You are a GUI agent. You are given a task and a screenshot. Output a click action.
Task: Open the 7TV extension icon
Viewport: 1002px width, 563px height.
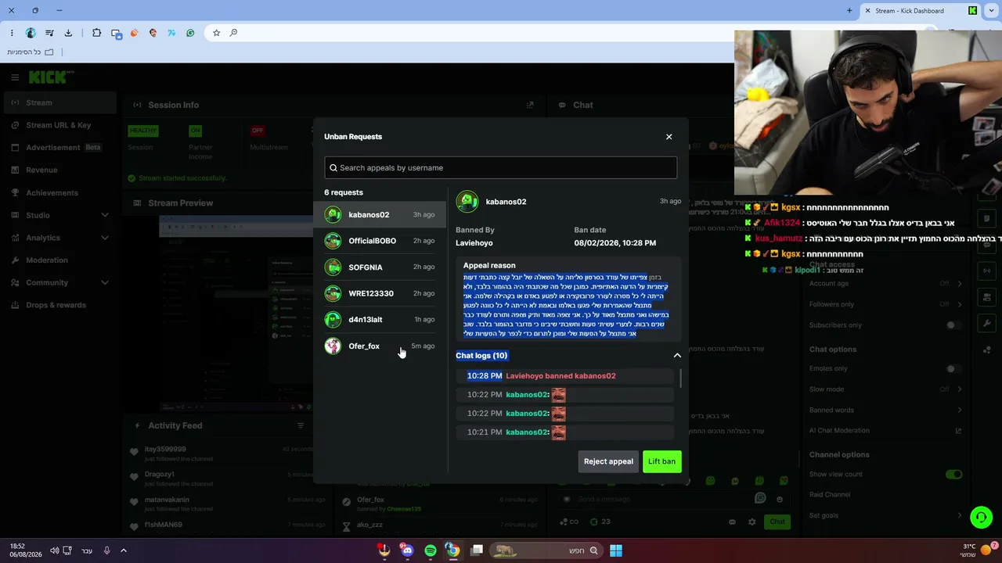coord(171,33)
